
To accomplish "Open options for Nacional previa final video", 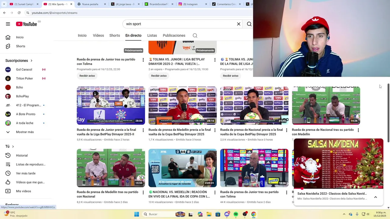I will tap(286, 130).
